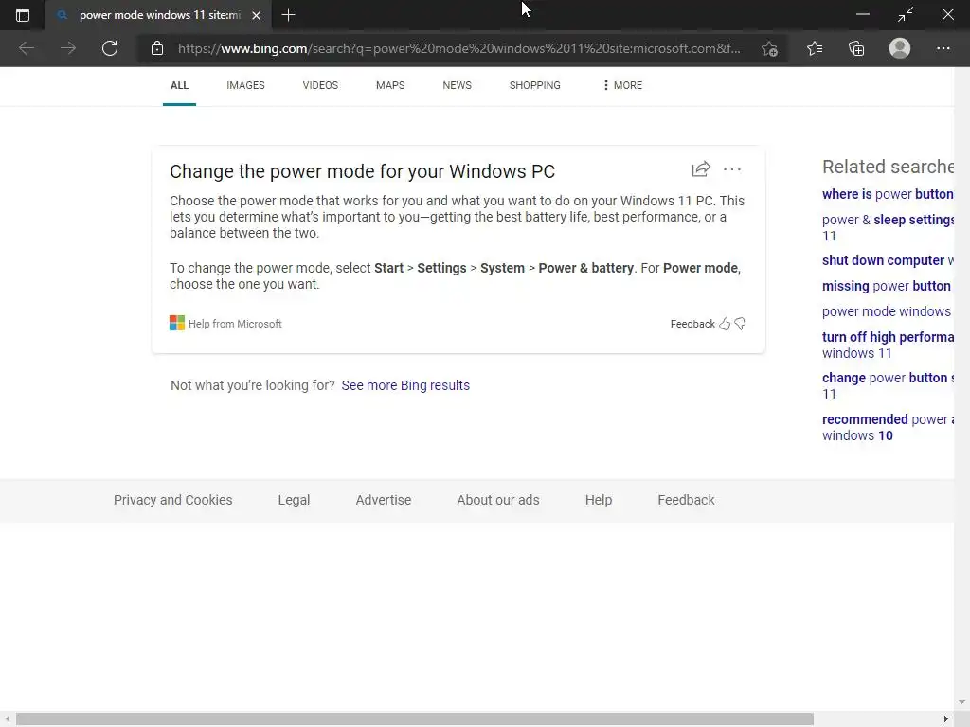Click the horizontal scrollbar left arrow
The image size is (970, 727).
(x=7, y=719)
